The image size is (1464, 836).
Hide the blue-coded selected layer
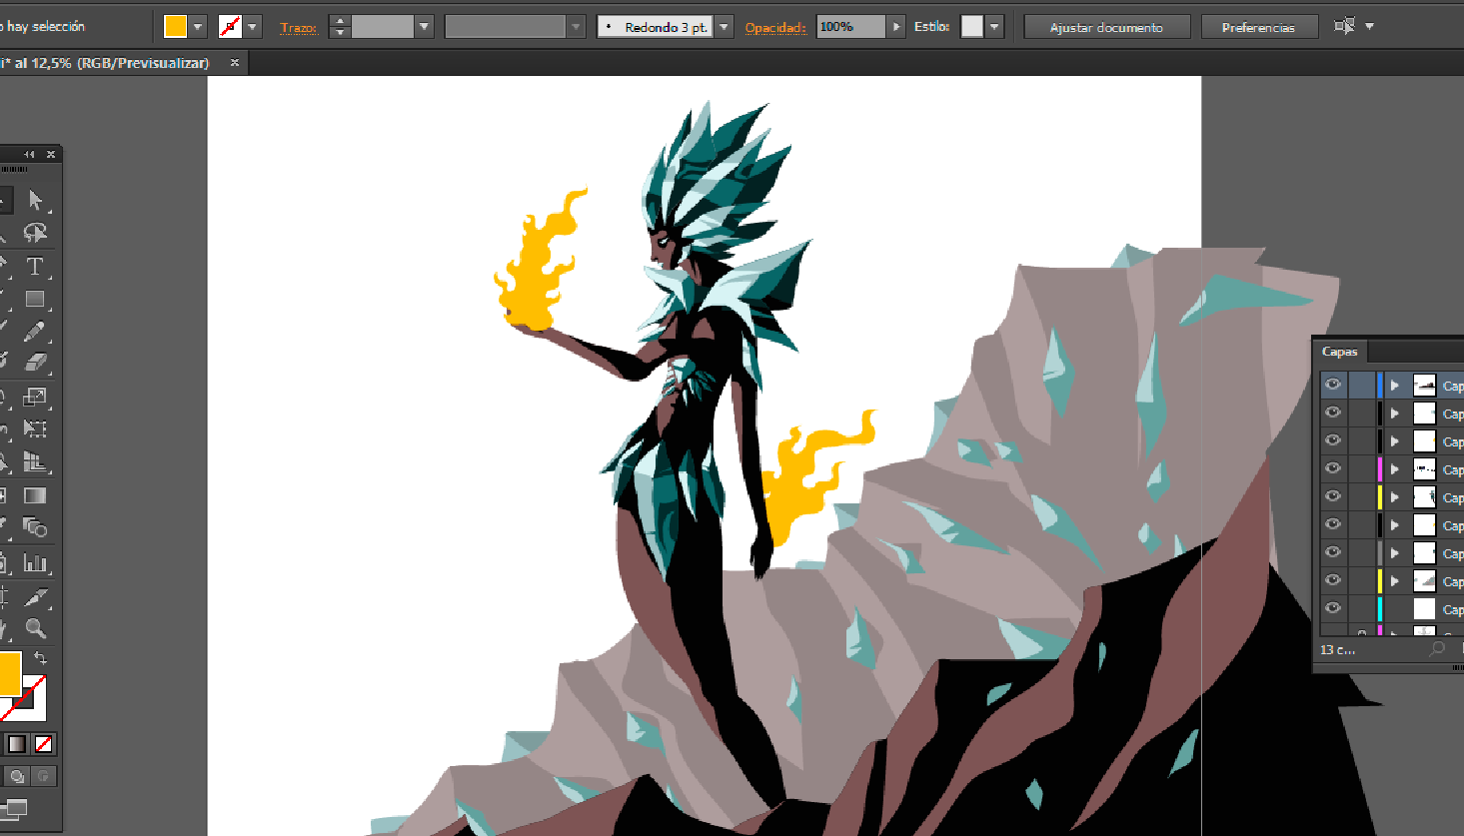1333,385
